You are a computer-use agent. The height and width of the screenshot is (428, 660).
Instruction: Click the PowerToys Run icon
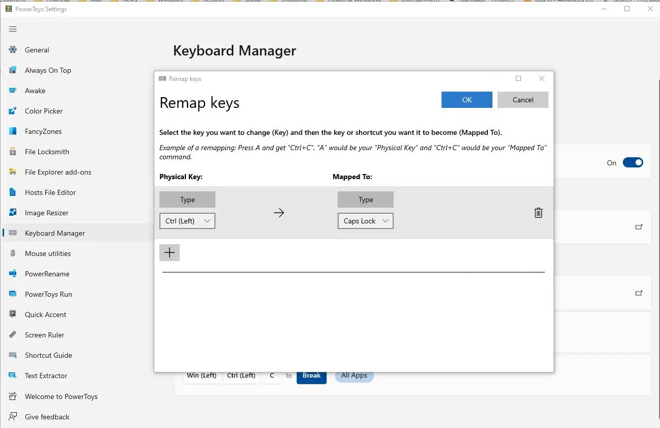point(13,294)
